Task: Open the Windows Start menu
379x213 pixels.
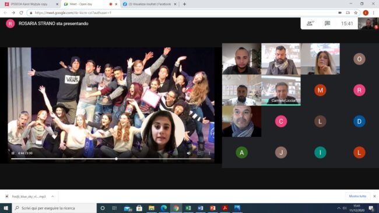Action: click(x=6, y=208)
